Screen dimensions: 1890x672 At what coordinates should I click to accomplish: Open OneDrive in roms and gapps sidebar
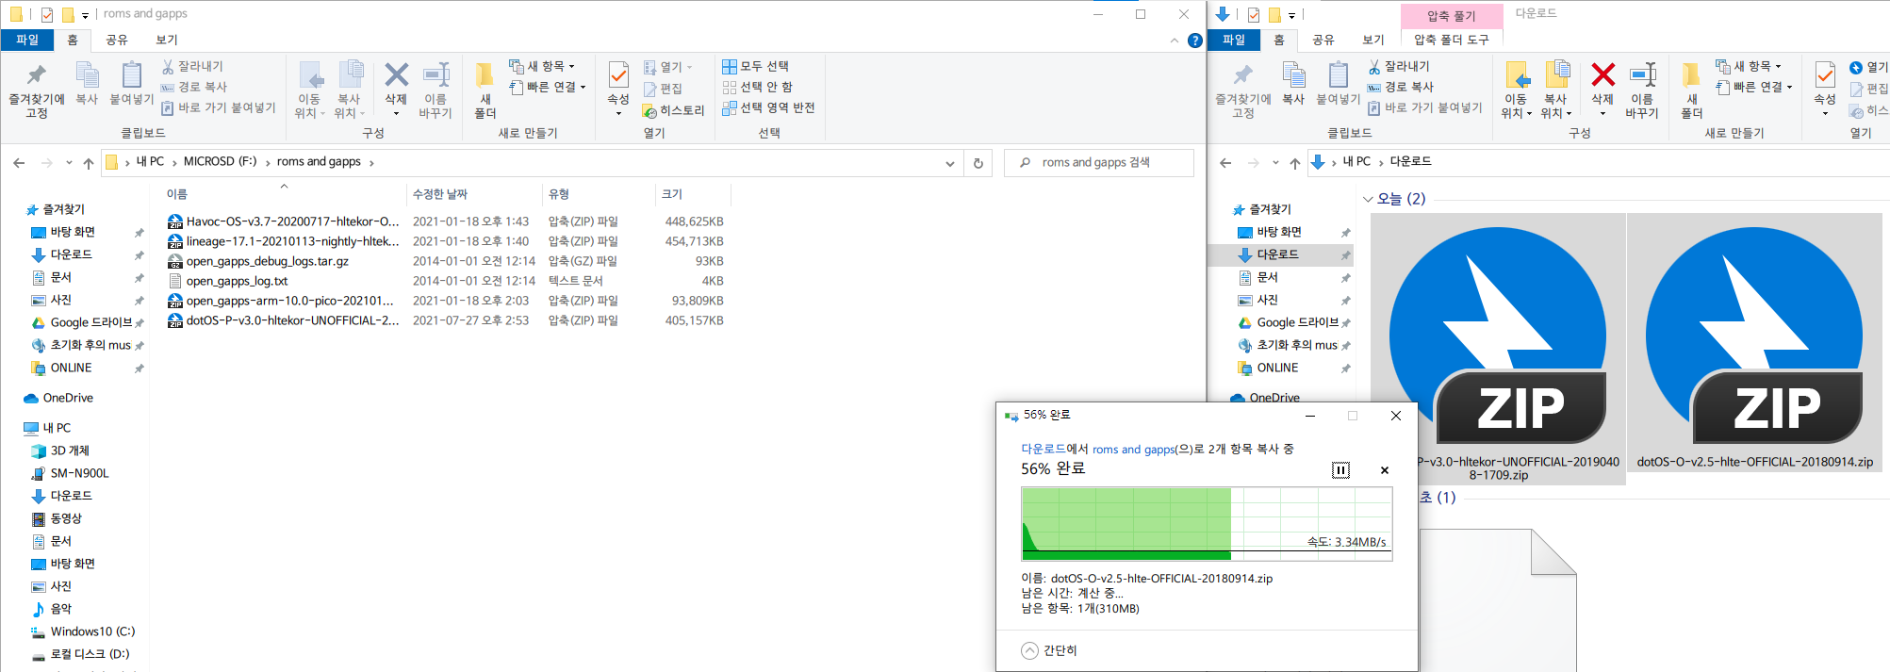58,398
